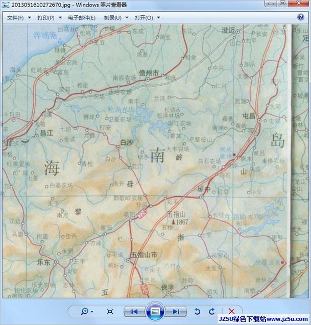This screenshot has width=311, height=325.
Task: Minimize the photo viewer window
Action: click(271, 4)
